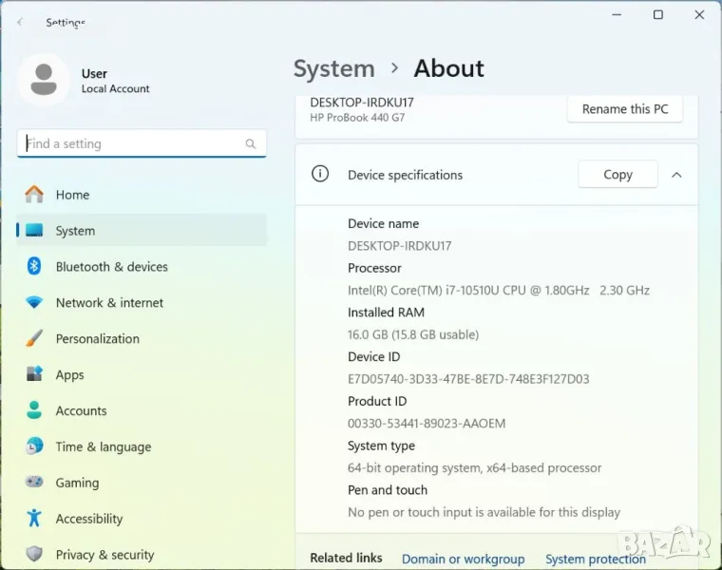
Task: Click the System breadcrumb in header
Action: [x=333, y=69]
